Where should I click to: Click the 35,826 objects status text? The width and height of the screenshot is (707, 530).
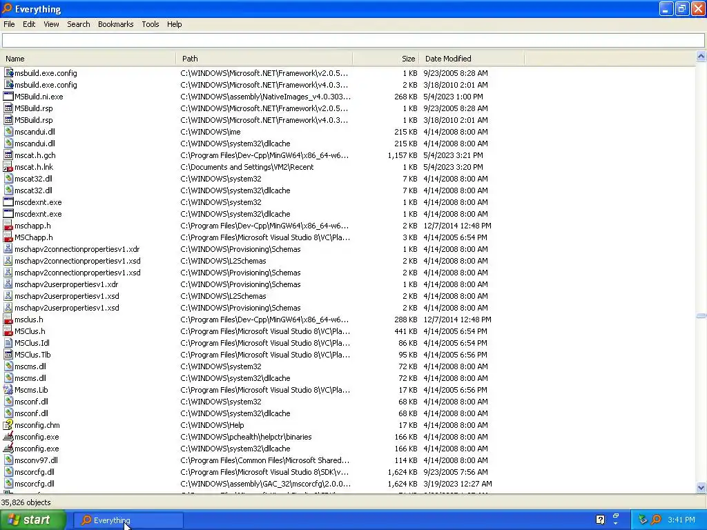tap(26, 502)
